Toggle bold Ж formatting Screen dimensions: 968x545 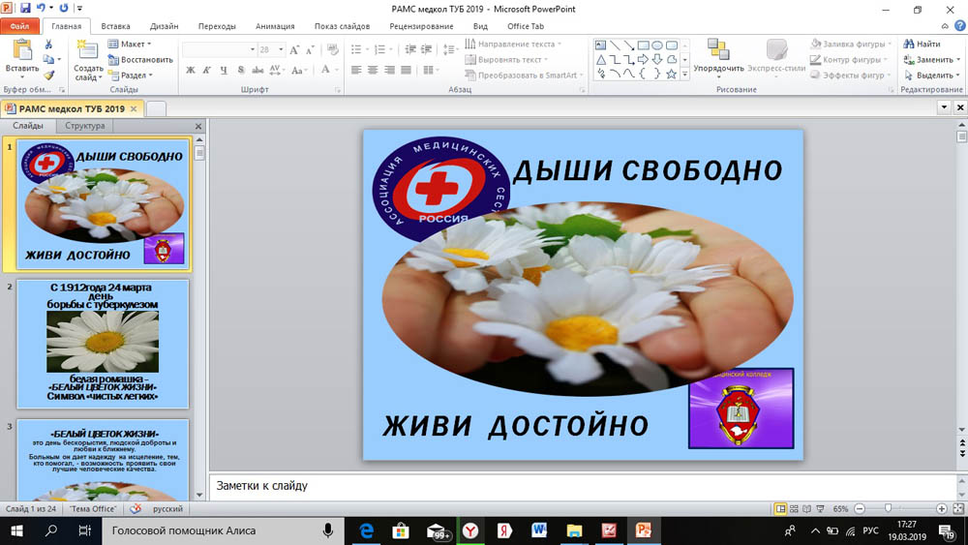point(191,70)
